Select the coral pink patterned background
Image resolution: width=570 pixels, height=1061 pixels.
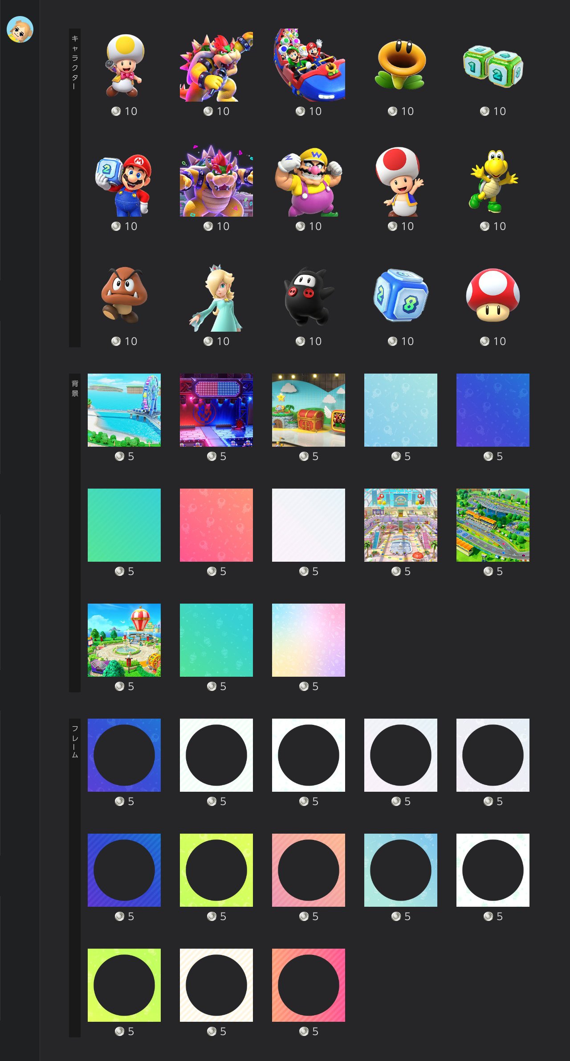click(216, 525)
